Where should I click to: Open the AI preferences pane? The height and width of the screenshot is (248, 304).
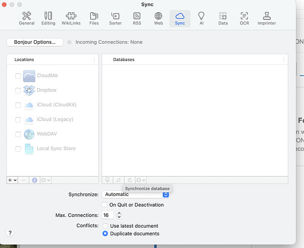tap(201, 18)
